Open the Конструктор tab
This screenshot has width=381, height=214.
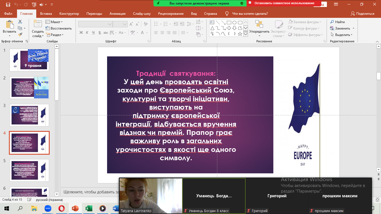[69, 14]
